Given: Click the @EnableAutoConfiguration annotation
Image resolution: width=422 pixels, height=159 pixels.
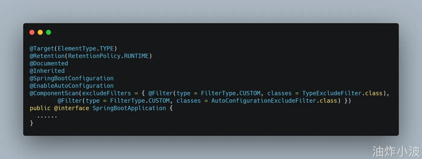Looking at the screenshot, I should (71, 86).
